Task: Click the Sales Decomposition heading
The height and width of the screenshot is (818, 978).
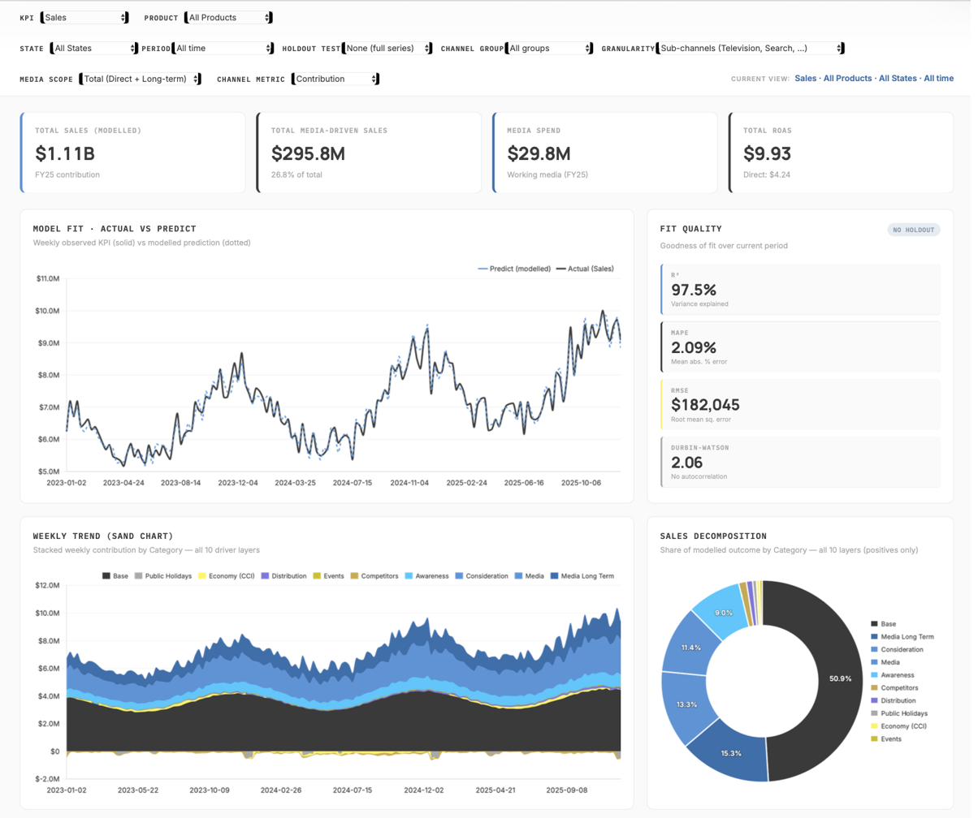Action: [x=713, y=536]
